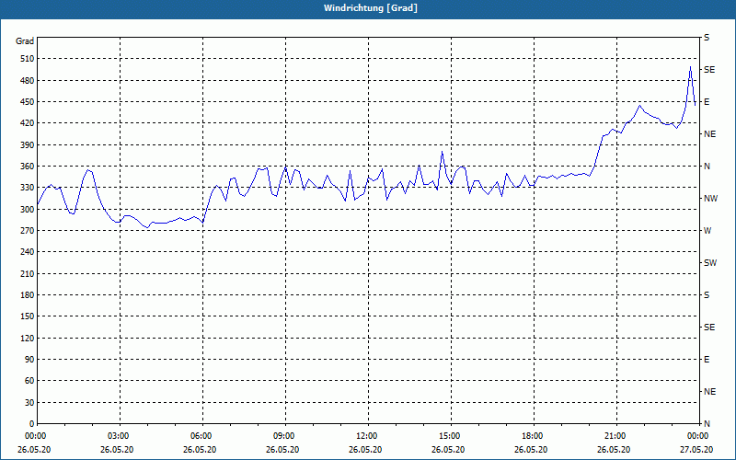Click the 27.05.20 date label

[x=697, y=449]
